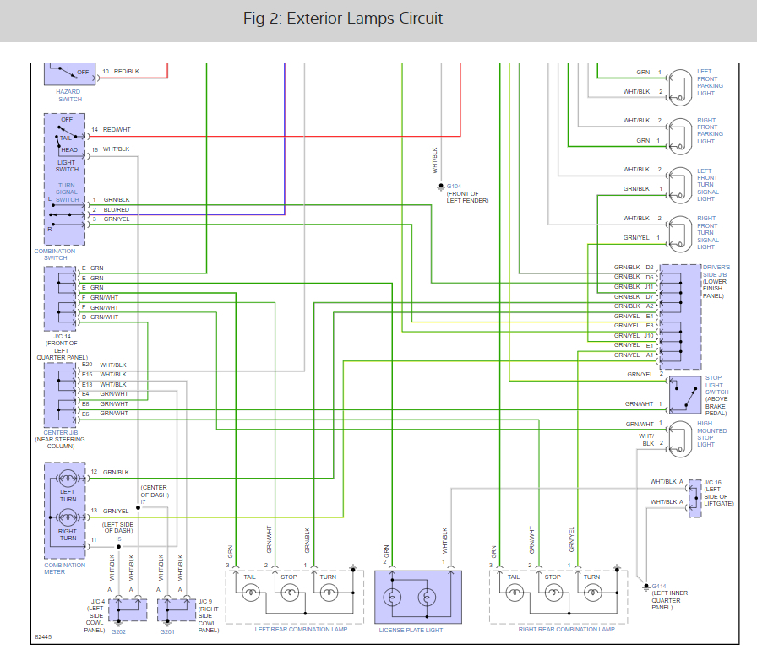Viewport: 757px width, 655px height.
Task: Click the HIGH MOUNTED STOP LIGHT label
Action: coord(711,434)
